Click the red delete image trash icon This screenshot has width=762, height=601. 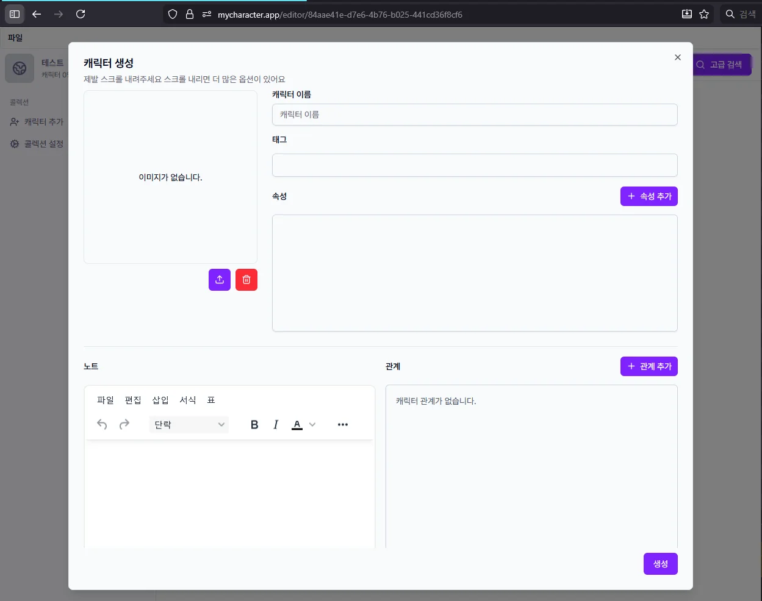[246, 280]
